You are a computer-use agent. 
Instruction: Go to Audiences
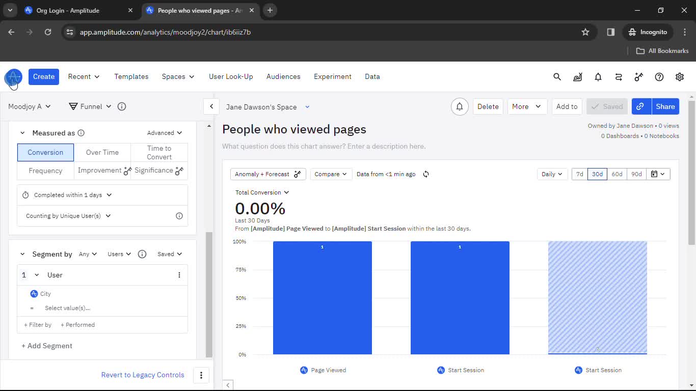(x=283, y=77)
